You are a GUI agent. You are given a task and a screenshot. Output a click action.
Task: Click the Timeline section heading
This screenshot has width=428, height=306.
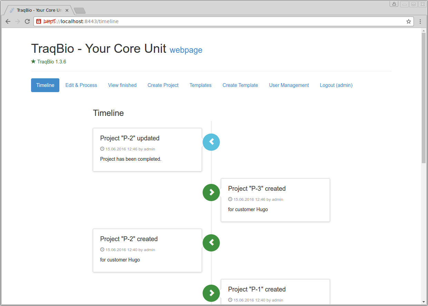click(108, 113)
